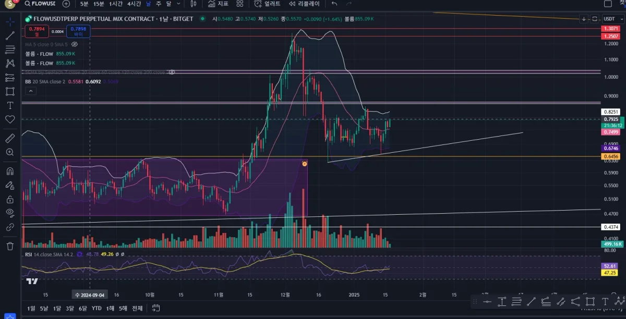Toggle visibility of the EMA indicator
The height and width of the screenshot is (319, 626).
click(x=172, y=72)
